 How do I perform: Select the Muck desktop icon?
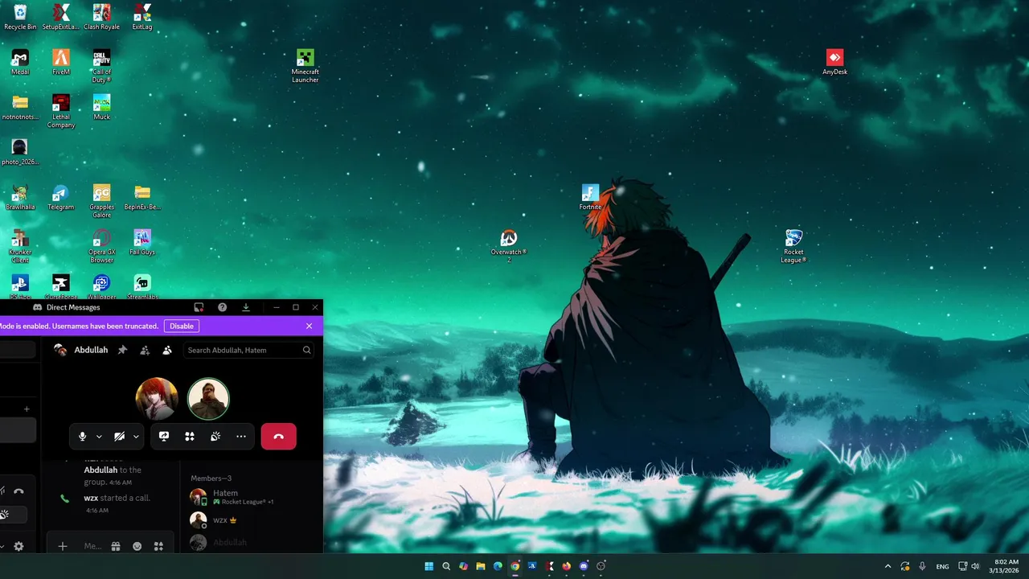click(x=101, y=107)
